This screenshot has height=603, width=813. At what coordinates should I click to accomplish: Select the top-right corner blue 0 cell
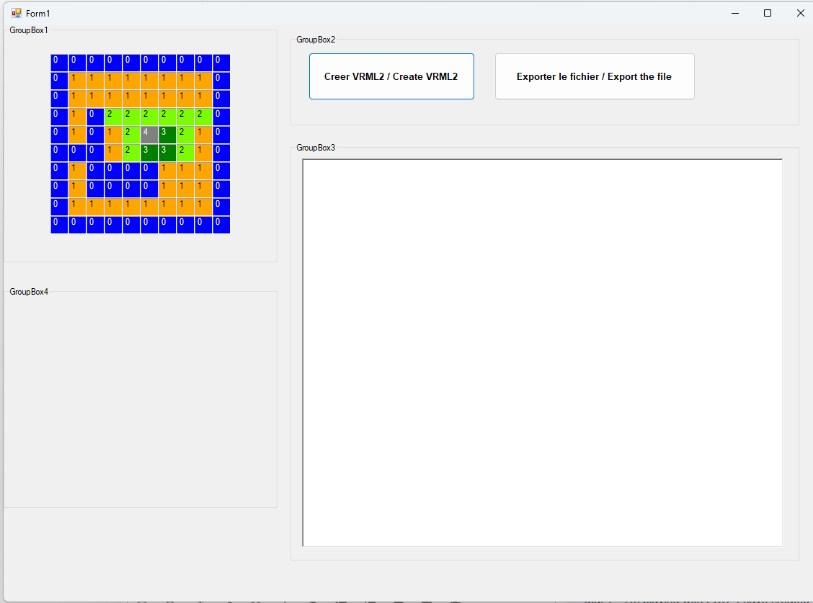click(x=221, y=62)
